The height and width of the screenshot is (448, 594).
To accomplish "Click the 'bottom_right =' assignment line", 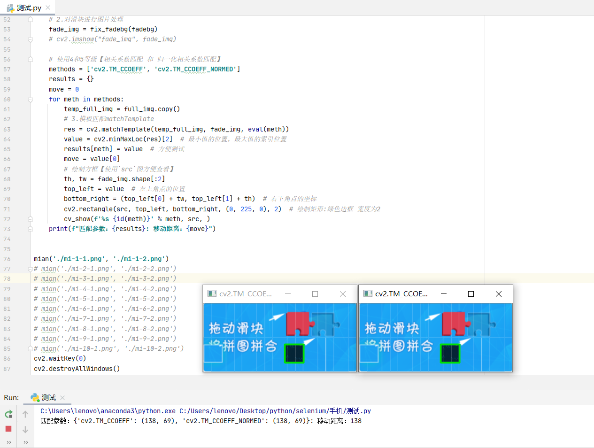I will pyautogui.click(x=160, y=199).
